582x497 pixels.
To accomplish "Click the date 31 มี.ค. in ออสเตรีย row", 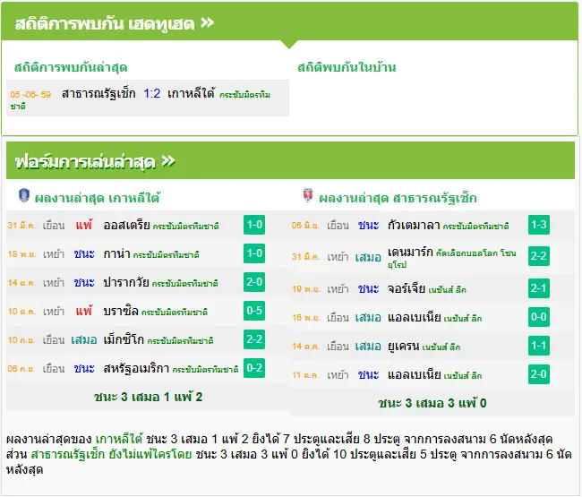I will click(21, 226).
